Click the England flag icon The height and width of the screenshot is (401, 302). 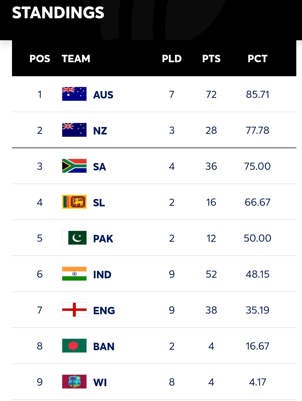click(x=74, y=310)
